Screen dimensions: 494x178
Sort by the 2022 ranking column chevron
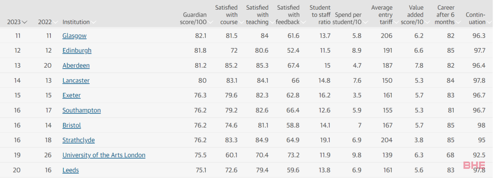[x=55, y=22]
